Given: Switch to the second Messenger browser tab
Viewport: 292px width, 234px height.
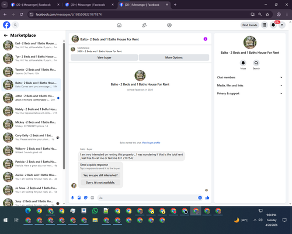Looking at the screenshot, I should (89, 5).
